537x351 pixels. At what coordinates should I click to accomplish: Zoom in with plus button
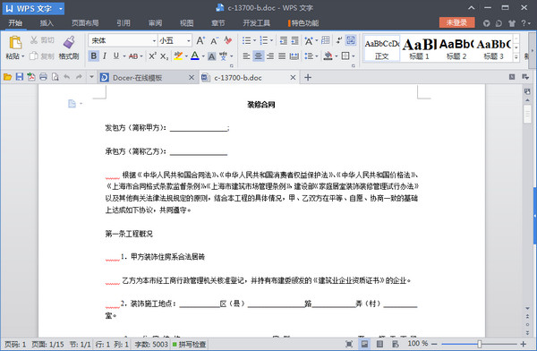coord(523,344)
